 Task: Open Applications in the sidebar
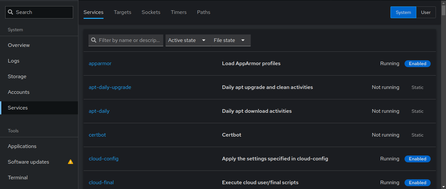click(x=39, y=146)
